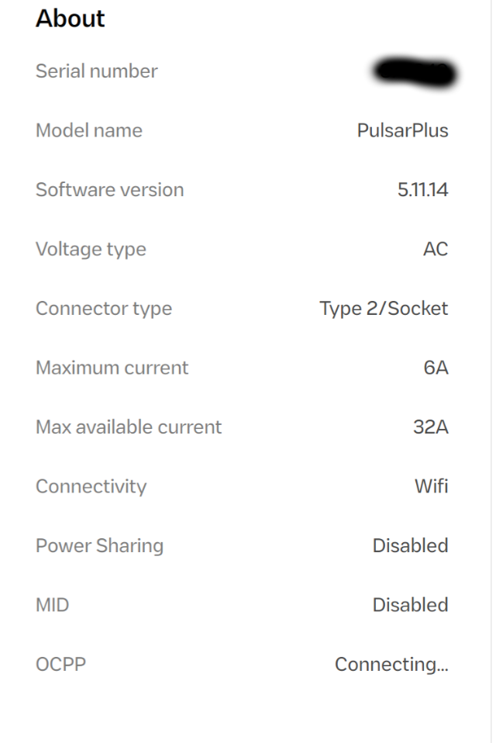Viewport: 496px width, 743px height.
Task: Click the MID Disabled setting
Action: click(x=410, y=605)
